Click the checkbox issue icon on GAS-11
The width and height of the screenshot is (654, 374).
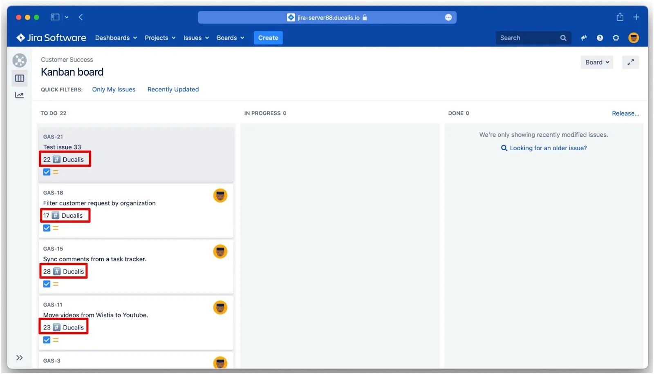46,340
